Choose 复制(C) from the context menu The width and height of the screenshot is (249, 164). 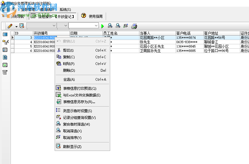[82, 57]
